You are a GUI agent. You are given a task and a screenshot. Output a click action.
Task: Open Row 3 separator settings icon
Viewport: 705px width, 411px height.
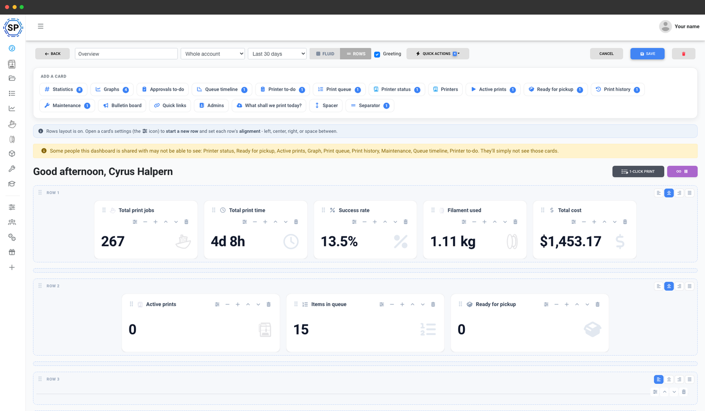coord(655,392)
